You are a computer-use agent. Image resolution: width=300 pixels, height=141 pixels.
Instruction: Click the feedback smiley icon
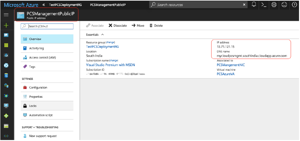tap(284, 5)
